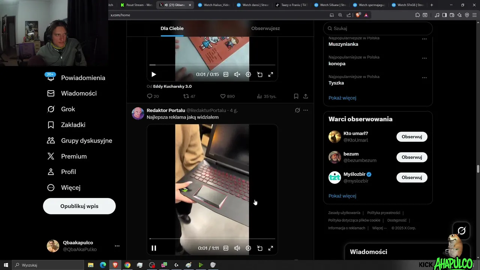The width and height of the screenshot is (480, 270).
Task: Open laptop video settings gear
Action: click(x=248, y=248)
